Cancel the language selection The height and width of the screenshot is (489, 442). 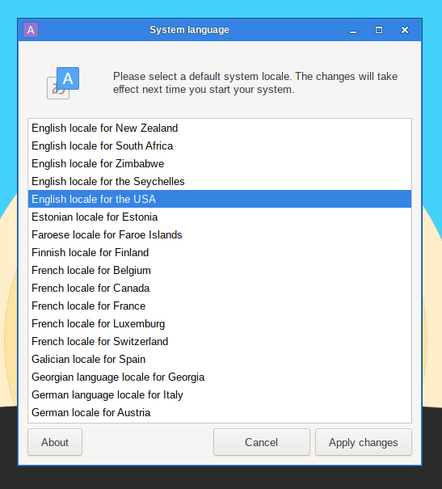click(x=262, y=442)
